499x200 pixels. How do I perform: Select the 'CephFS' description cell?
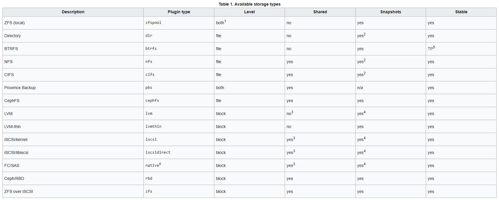[73, 101]
